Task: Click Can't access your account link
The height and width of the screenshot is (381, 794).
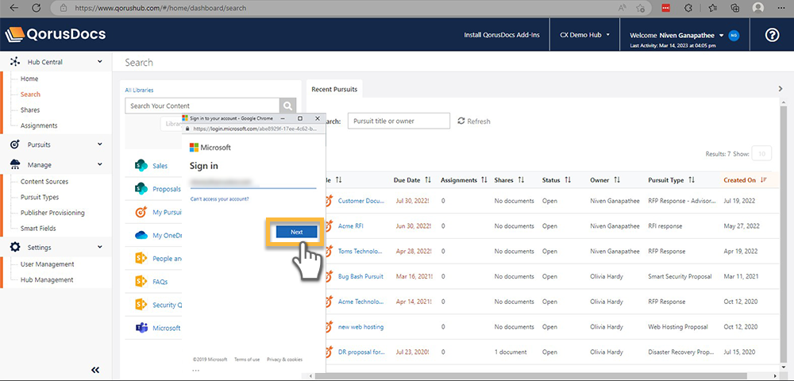Action: 219,199
